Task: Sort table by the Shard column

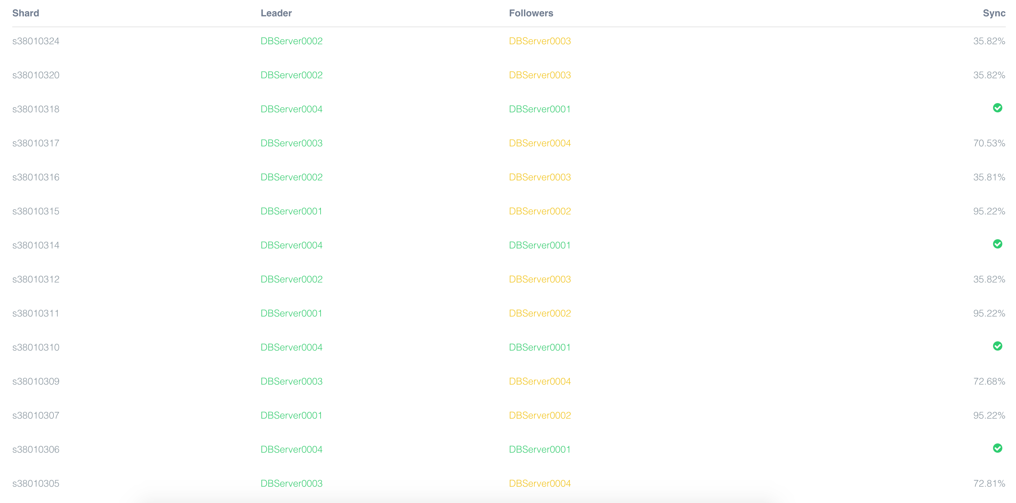Action: coord(25,13)
